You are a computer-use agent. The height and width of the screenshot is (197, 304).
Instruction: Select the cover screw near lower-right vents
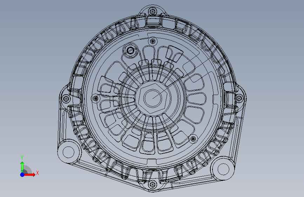193,139
